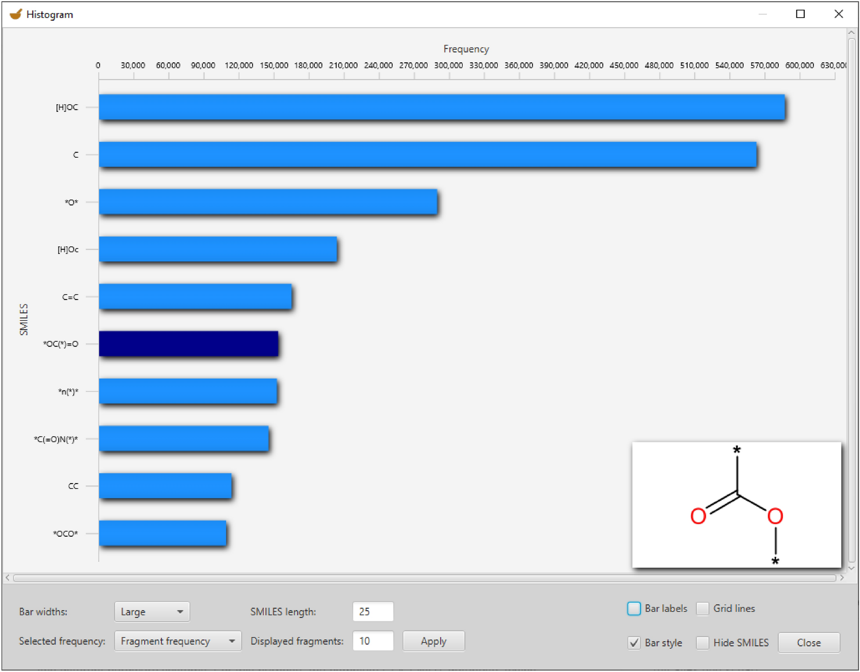Maximize the Histogram window
The image size is (860, 672).
(800, 14)
